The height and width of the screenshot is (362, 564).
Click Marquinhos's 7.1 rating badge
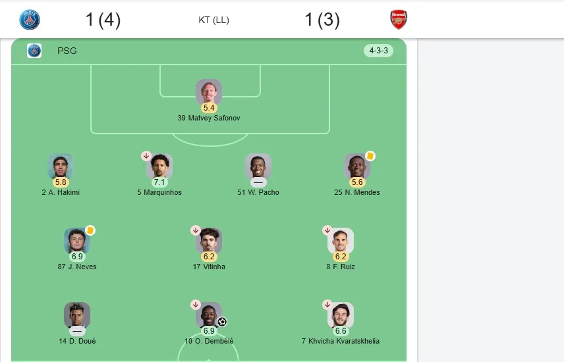click(x=159, y=182)
